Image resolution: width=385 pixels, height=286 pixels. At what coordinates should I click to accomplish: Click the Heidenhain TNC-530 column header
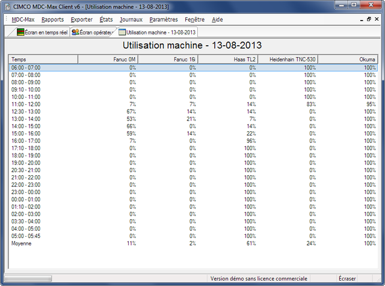[x=288, y=59]
